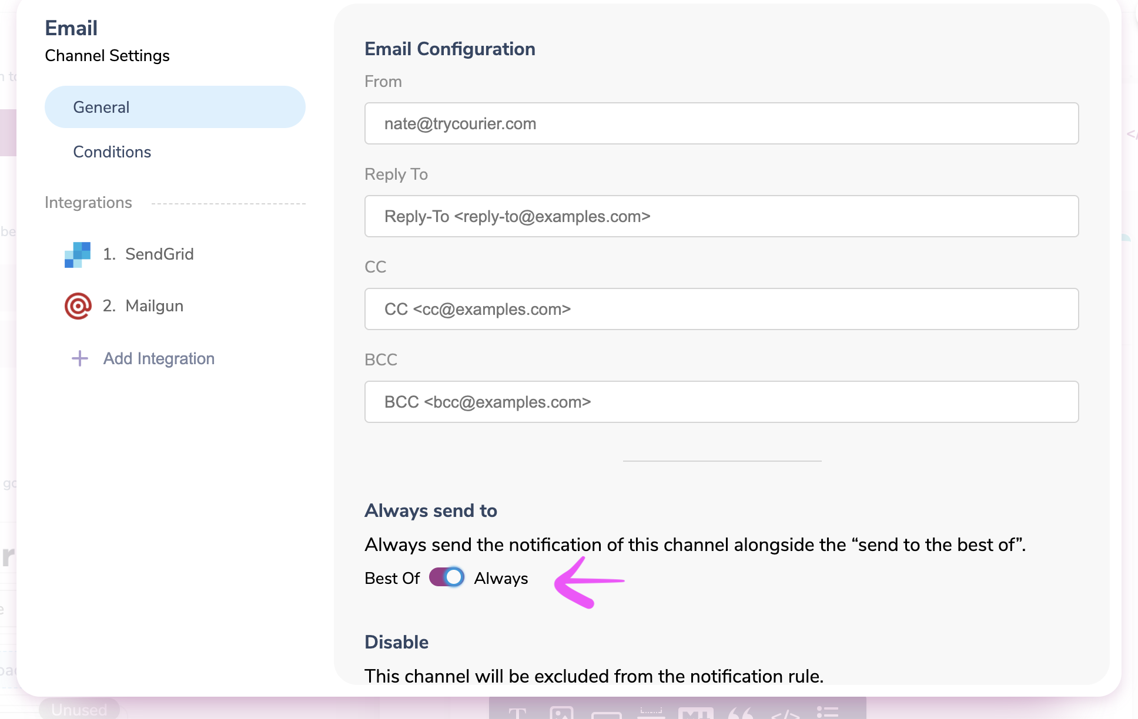
Task: Insert a Quote block from the toolbar
Action: [x=741, y=713]
